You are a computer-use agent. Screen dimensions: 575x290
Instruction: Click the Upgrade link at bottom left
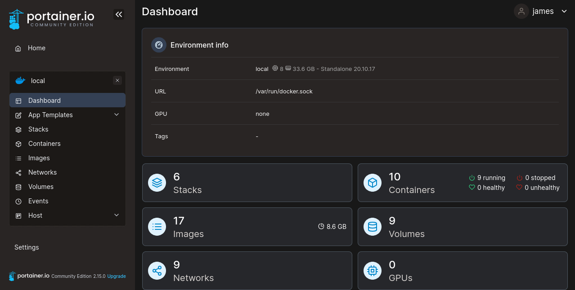117,277
